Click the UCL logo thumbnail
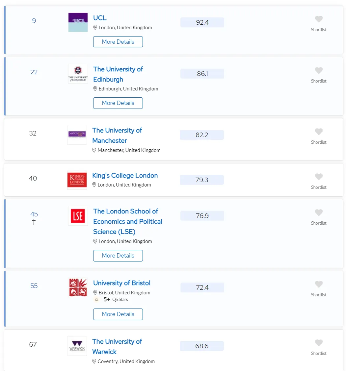This screenshot has width=346, height=371. click(x=78, y=22)
